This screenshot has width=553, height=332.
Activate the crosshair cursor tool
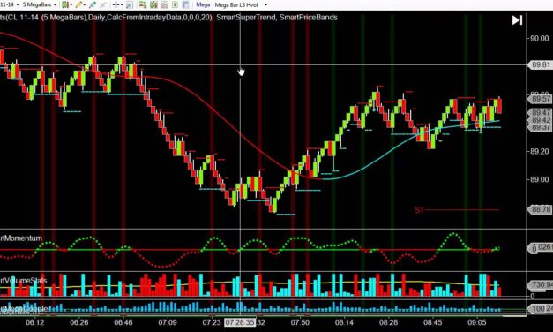click(116, 4)
